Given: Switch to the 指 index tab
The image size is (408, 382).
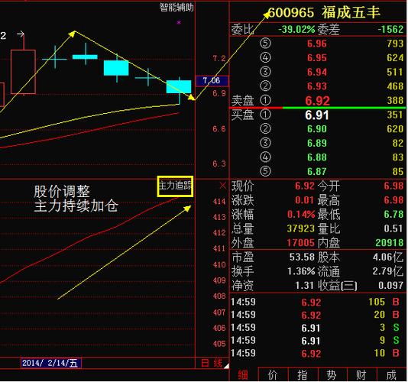Looking at the screenshot, I should (x=303, y=374).
